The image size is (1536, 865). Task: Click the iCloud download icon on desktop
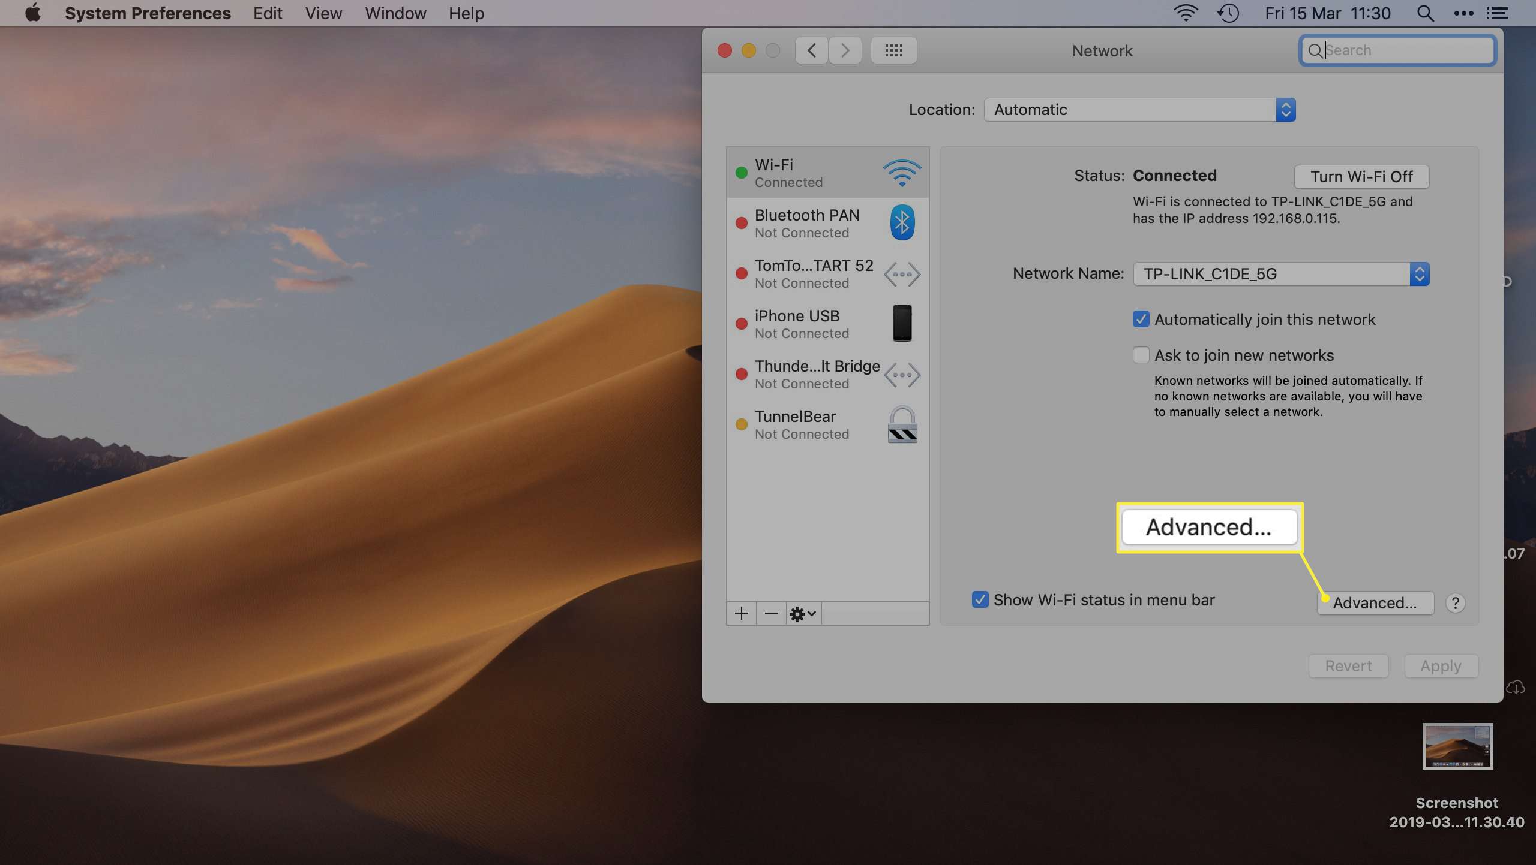[x=1515, y=687]
